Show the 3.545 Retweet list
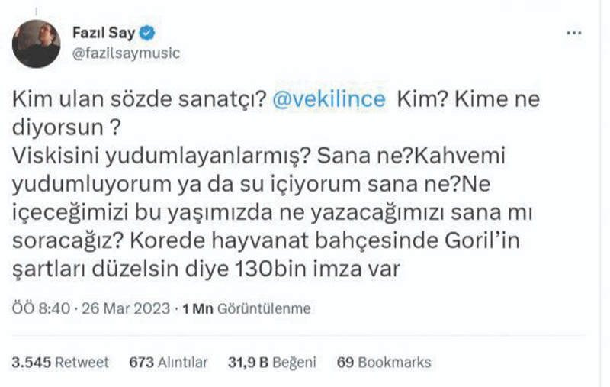The height and width of the screenshot is (387, 610). [x=61, y=363]
